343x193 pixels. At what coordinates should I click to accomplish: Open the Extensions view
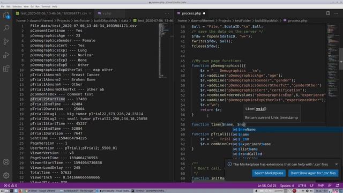click(x=6, y=69)
